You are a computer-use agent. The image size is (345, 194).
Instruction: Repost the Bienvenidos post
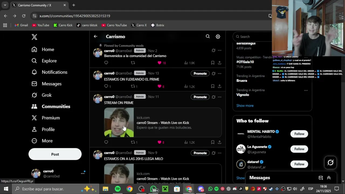[x=133, y=63]
